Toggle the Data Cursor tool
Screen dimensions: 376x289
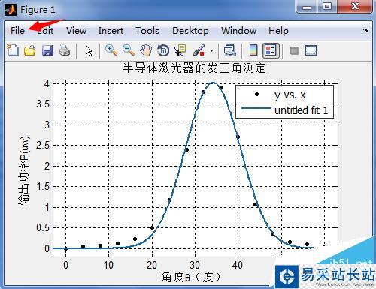[180, 50]
